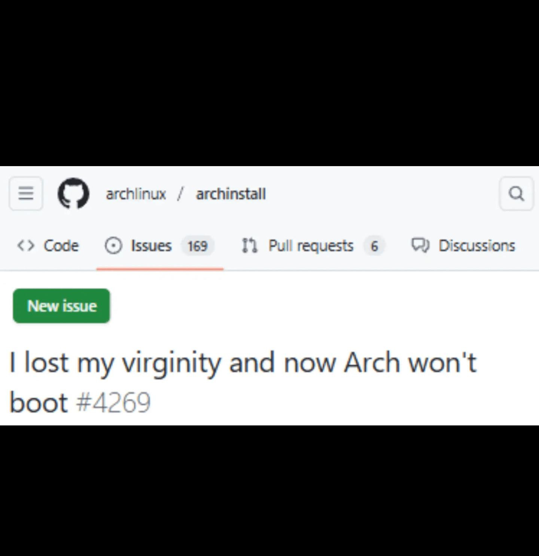Switch to the Discussions tab
This screenshot has width=539, height=556.
coord(477,246)
